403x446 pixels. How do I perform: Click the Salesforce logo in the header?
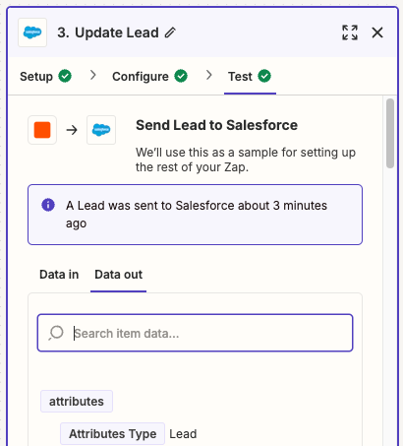32,32
